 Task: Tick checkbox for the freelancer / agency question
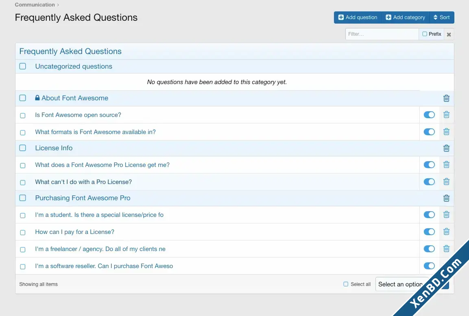tap(23, 249)
